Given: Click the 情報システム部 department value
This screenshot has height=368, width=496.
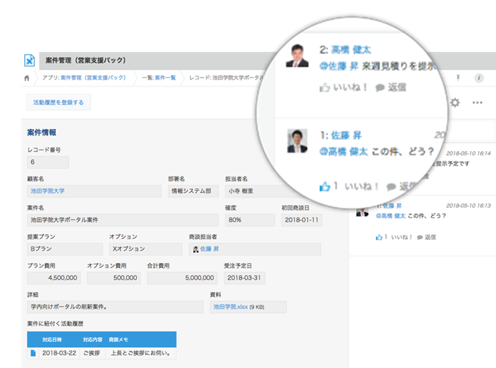Looking at the screenshot, I should pyautogui.click(x=193, y=191).
